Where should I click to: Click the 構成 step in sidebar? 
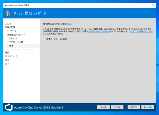pyautogui.click(x=7, y=60)
